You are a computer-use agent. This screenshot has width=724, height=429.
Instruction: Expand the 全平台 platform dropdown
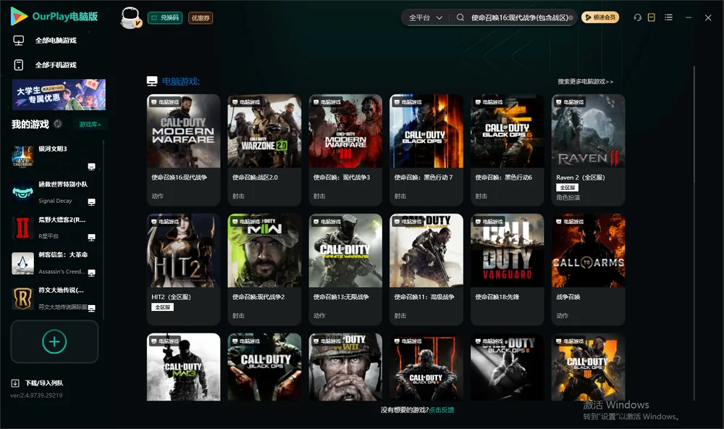(x=426, y=17)
